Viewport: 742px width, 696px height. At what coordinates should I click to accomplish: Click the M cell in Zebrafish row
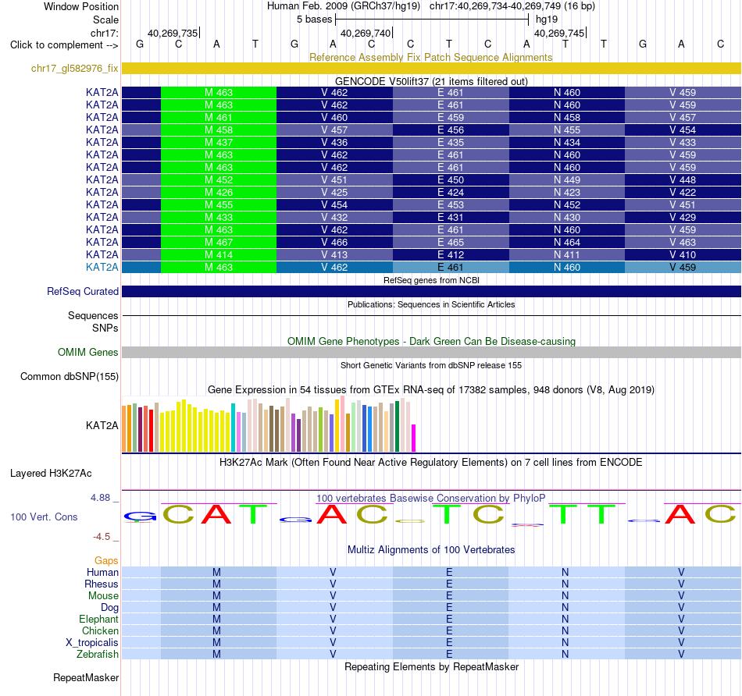pyautogui.click(x=216, y=655)
